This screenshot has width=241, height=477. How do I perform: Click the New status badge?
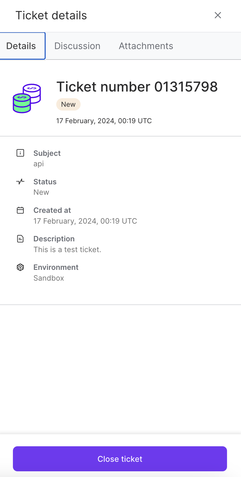point(68,104)
